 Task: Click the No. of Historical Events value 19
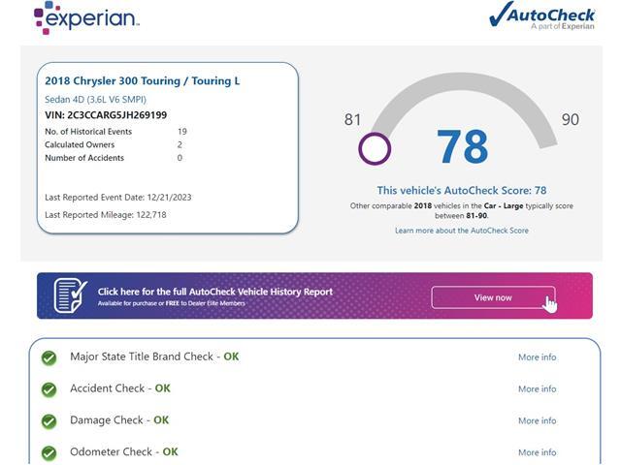(182, 132)
